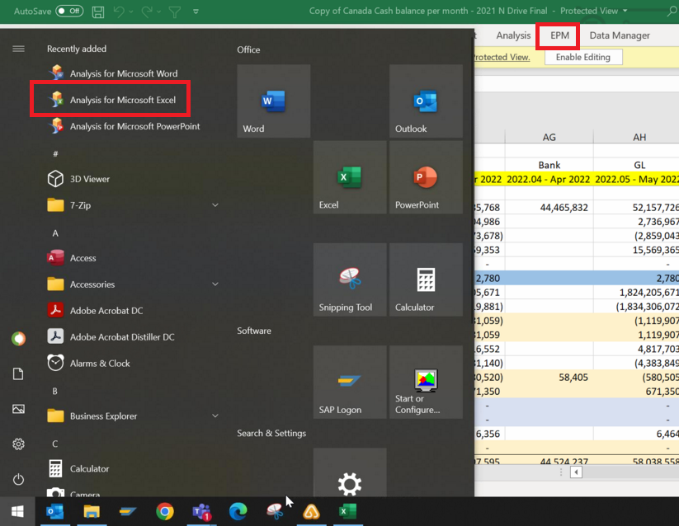
Task: Open the Settings gear tile
Action: [x=350, y=472]
